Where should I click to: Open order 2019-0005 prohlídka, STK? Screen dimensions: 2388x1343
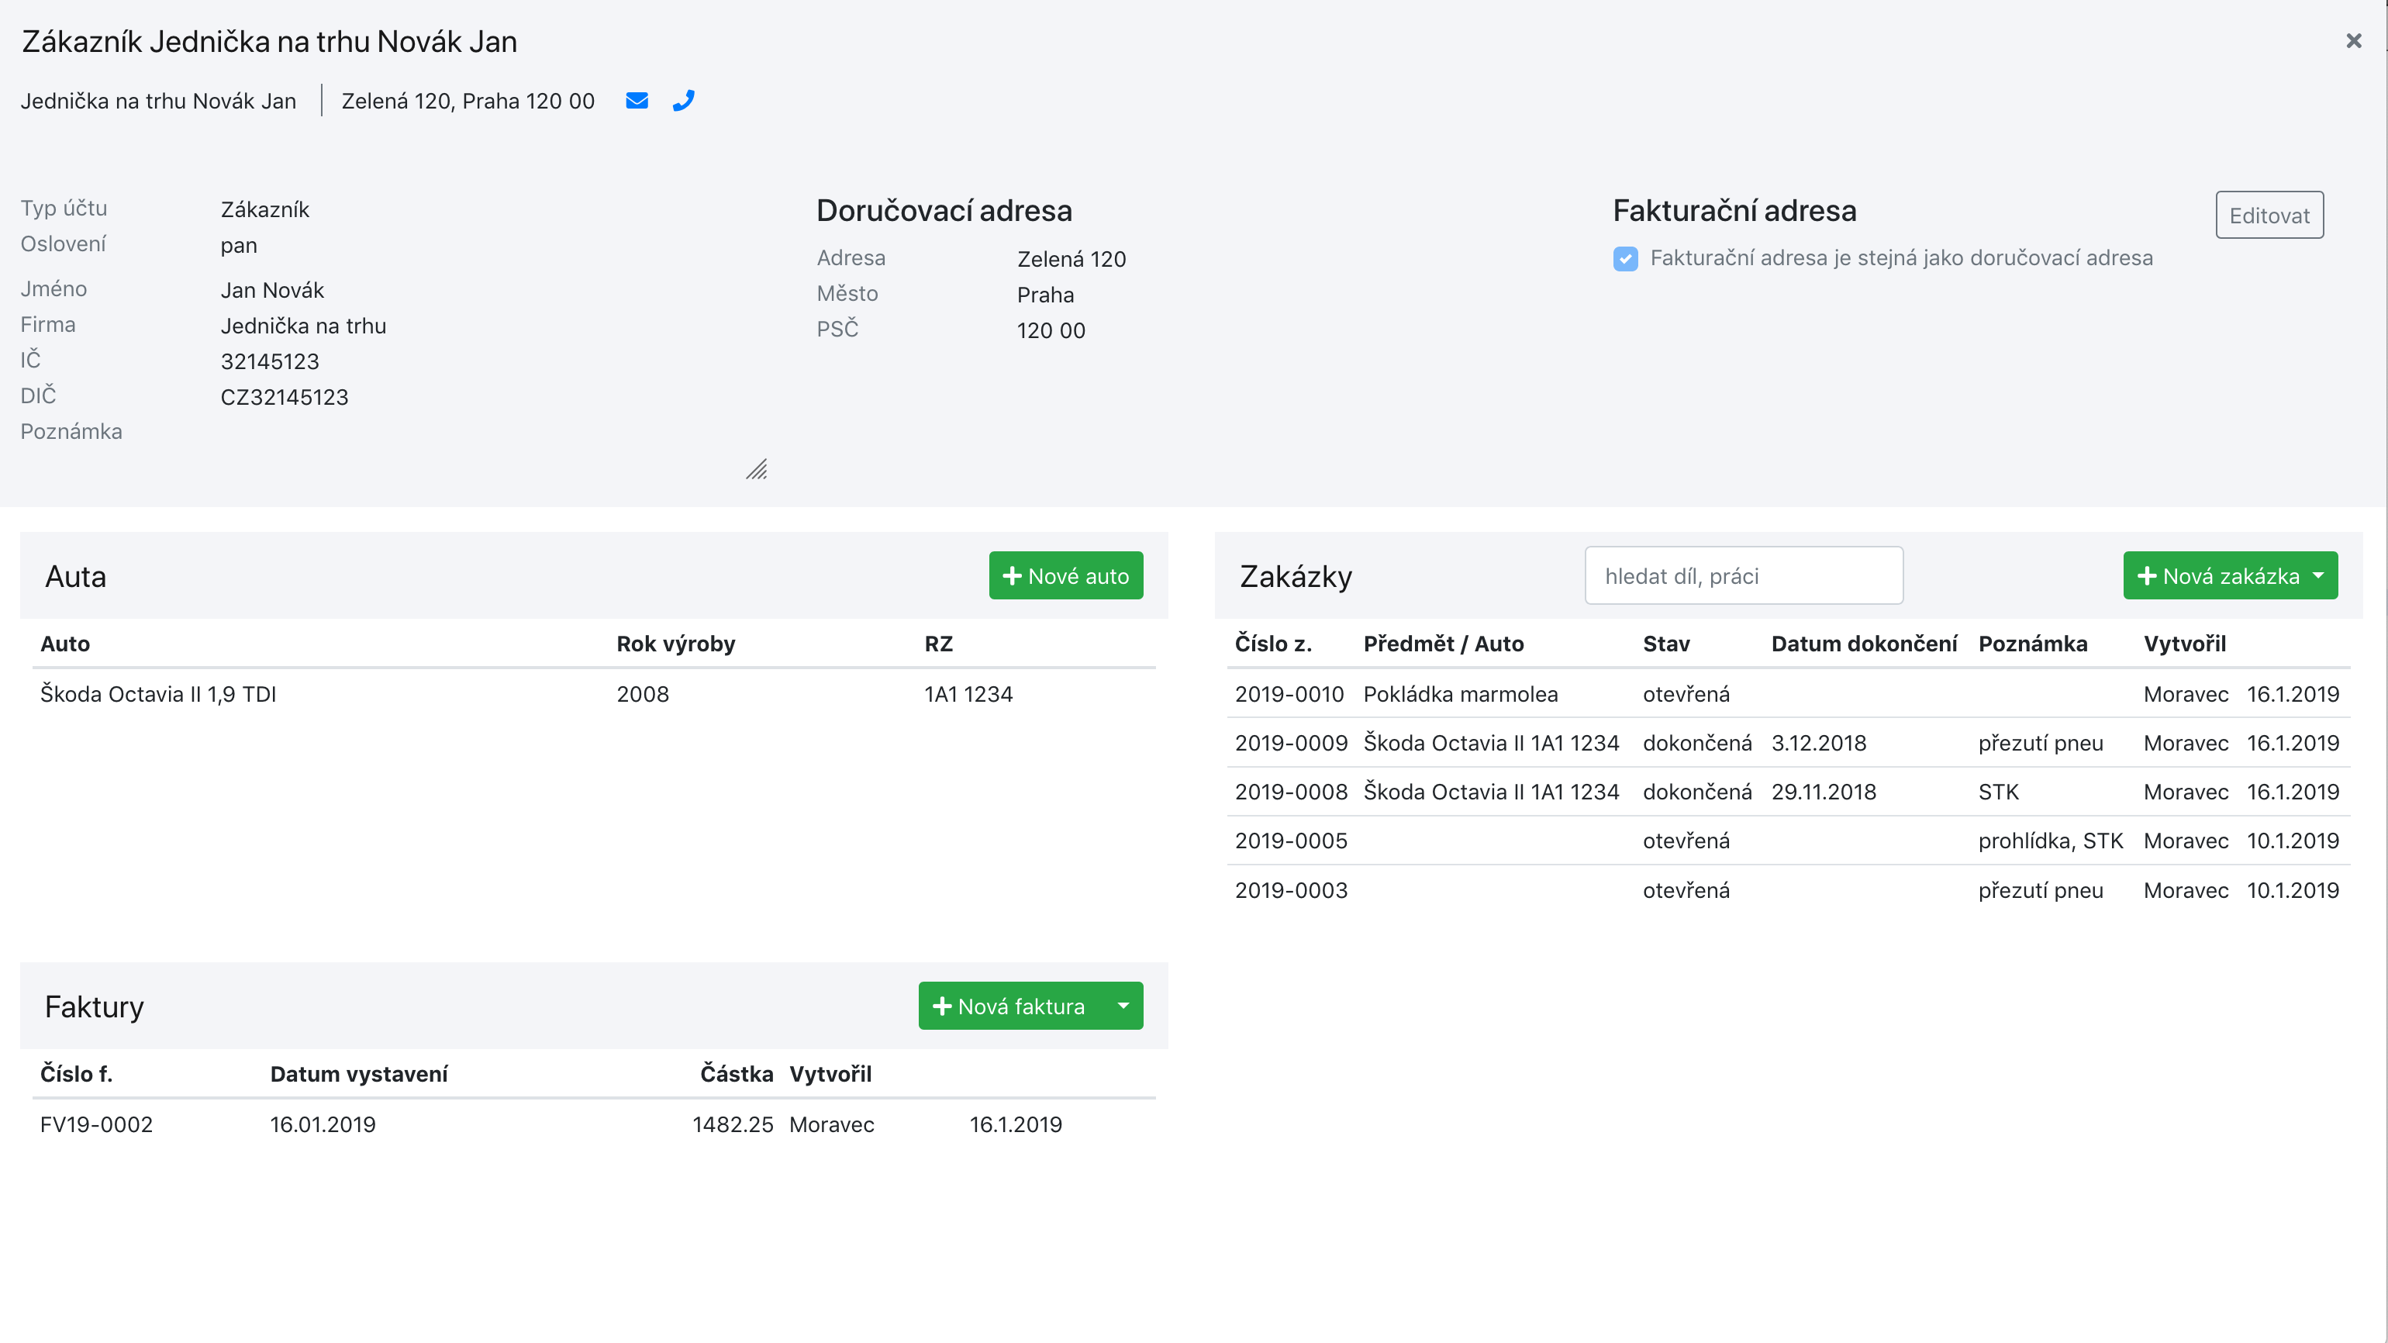(x=1290, y=841)
